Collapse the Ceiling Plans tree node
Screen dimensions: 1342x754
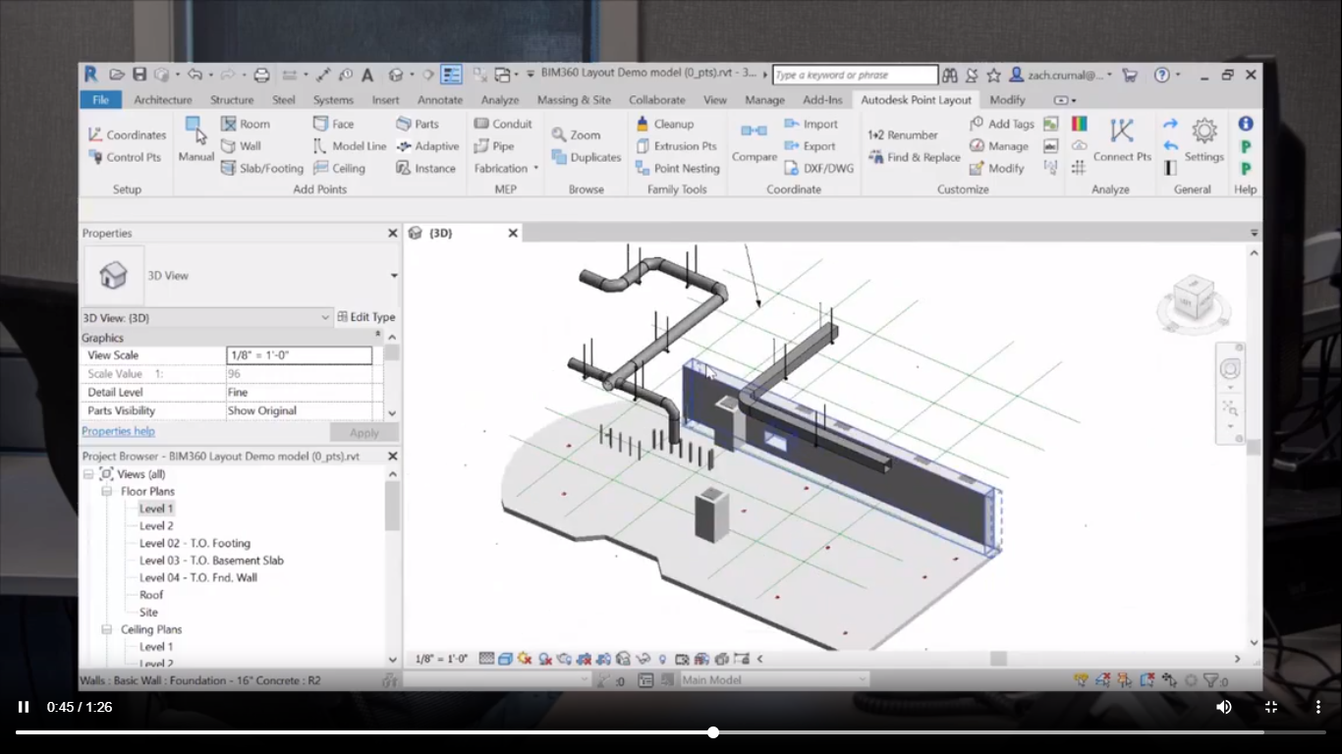(x=106, y=629)
